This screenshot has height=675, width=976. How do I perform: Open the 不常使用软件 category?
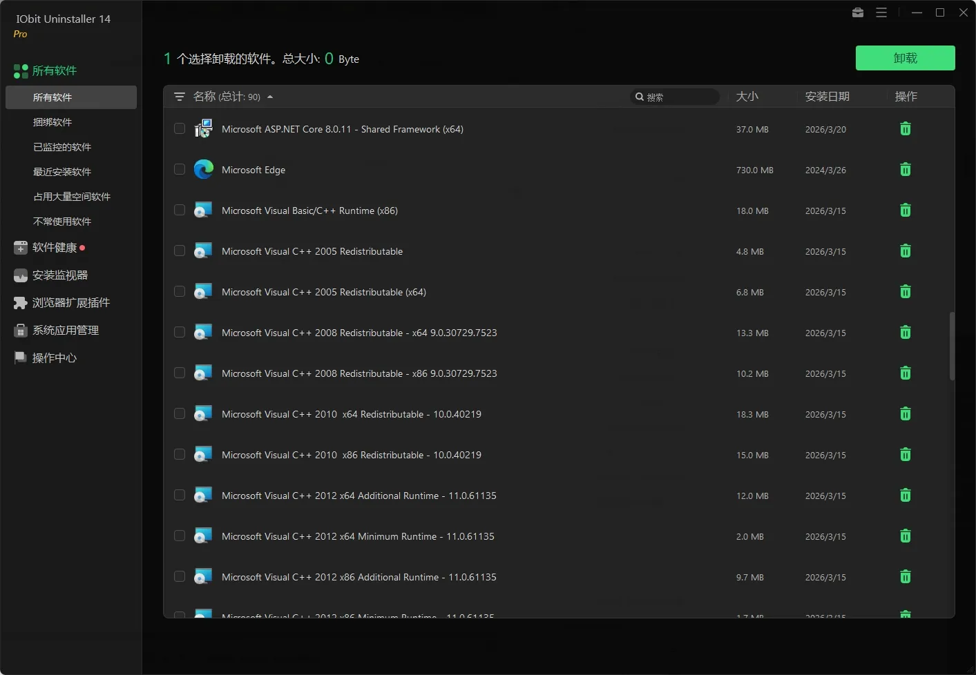62,221
